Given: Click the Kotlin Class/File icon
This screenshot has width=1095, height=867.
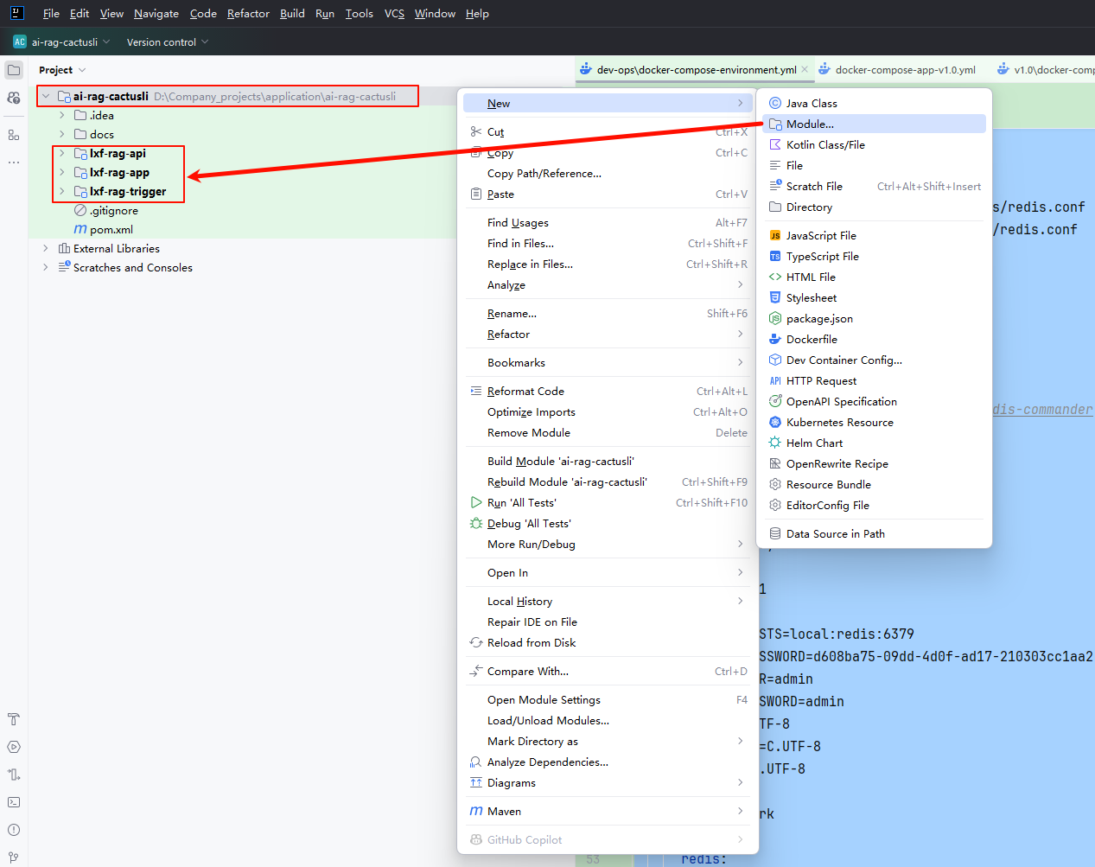Looking at the screenshot, I should 775,144.
